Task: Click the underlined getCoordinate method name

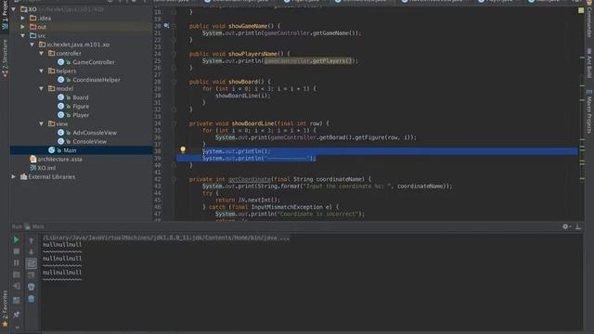Action: (x=250, y=179)
